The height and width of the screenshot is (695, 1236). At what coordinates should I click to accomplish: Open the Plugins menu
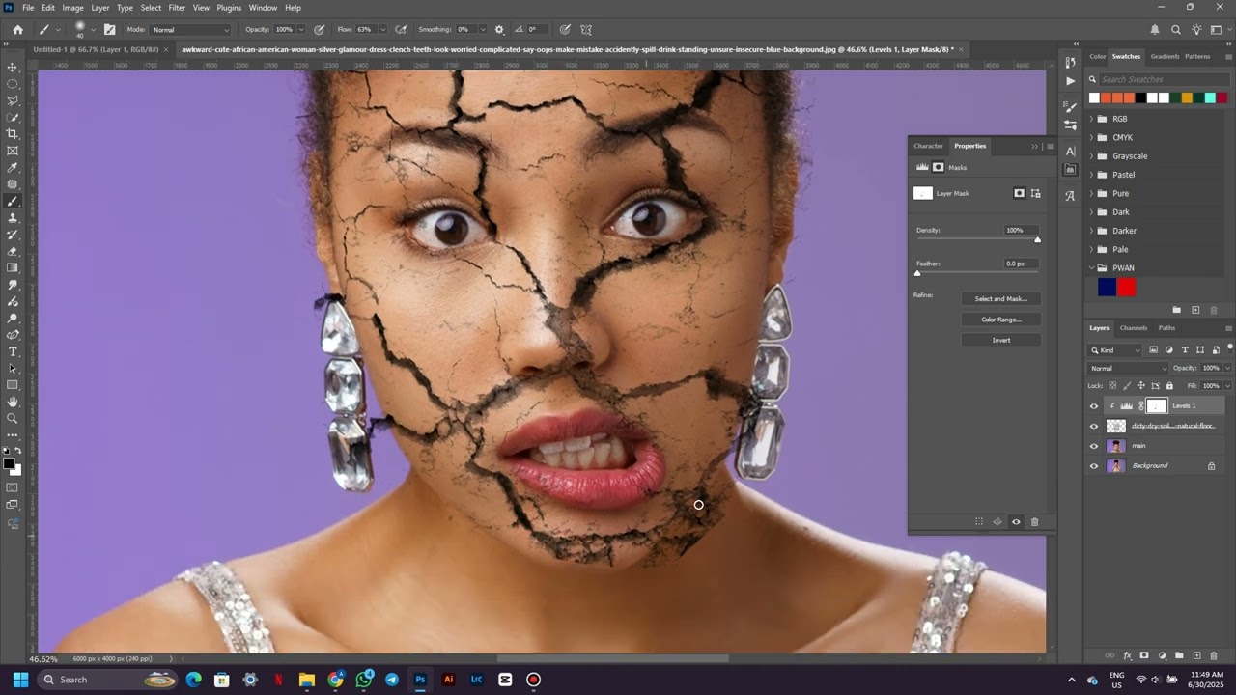229,7
